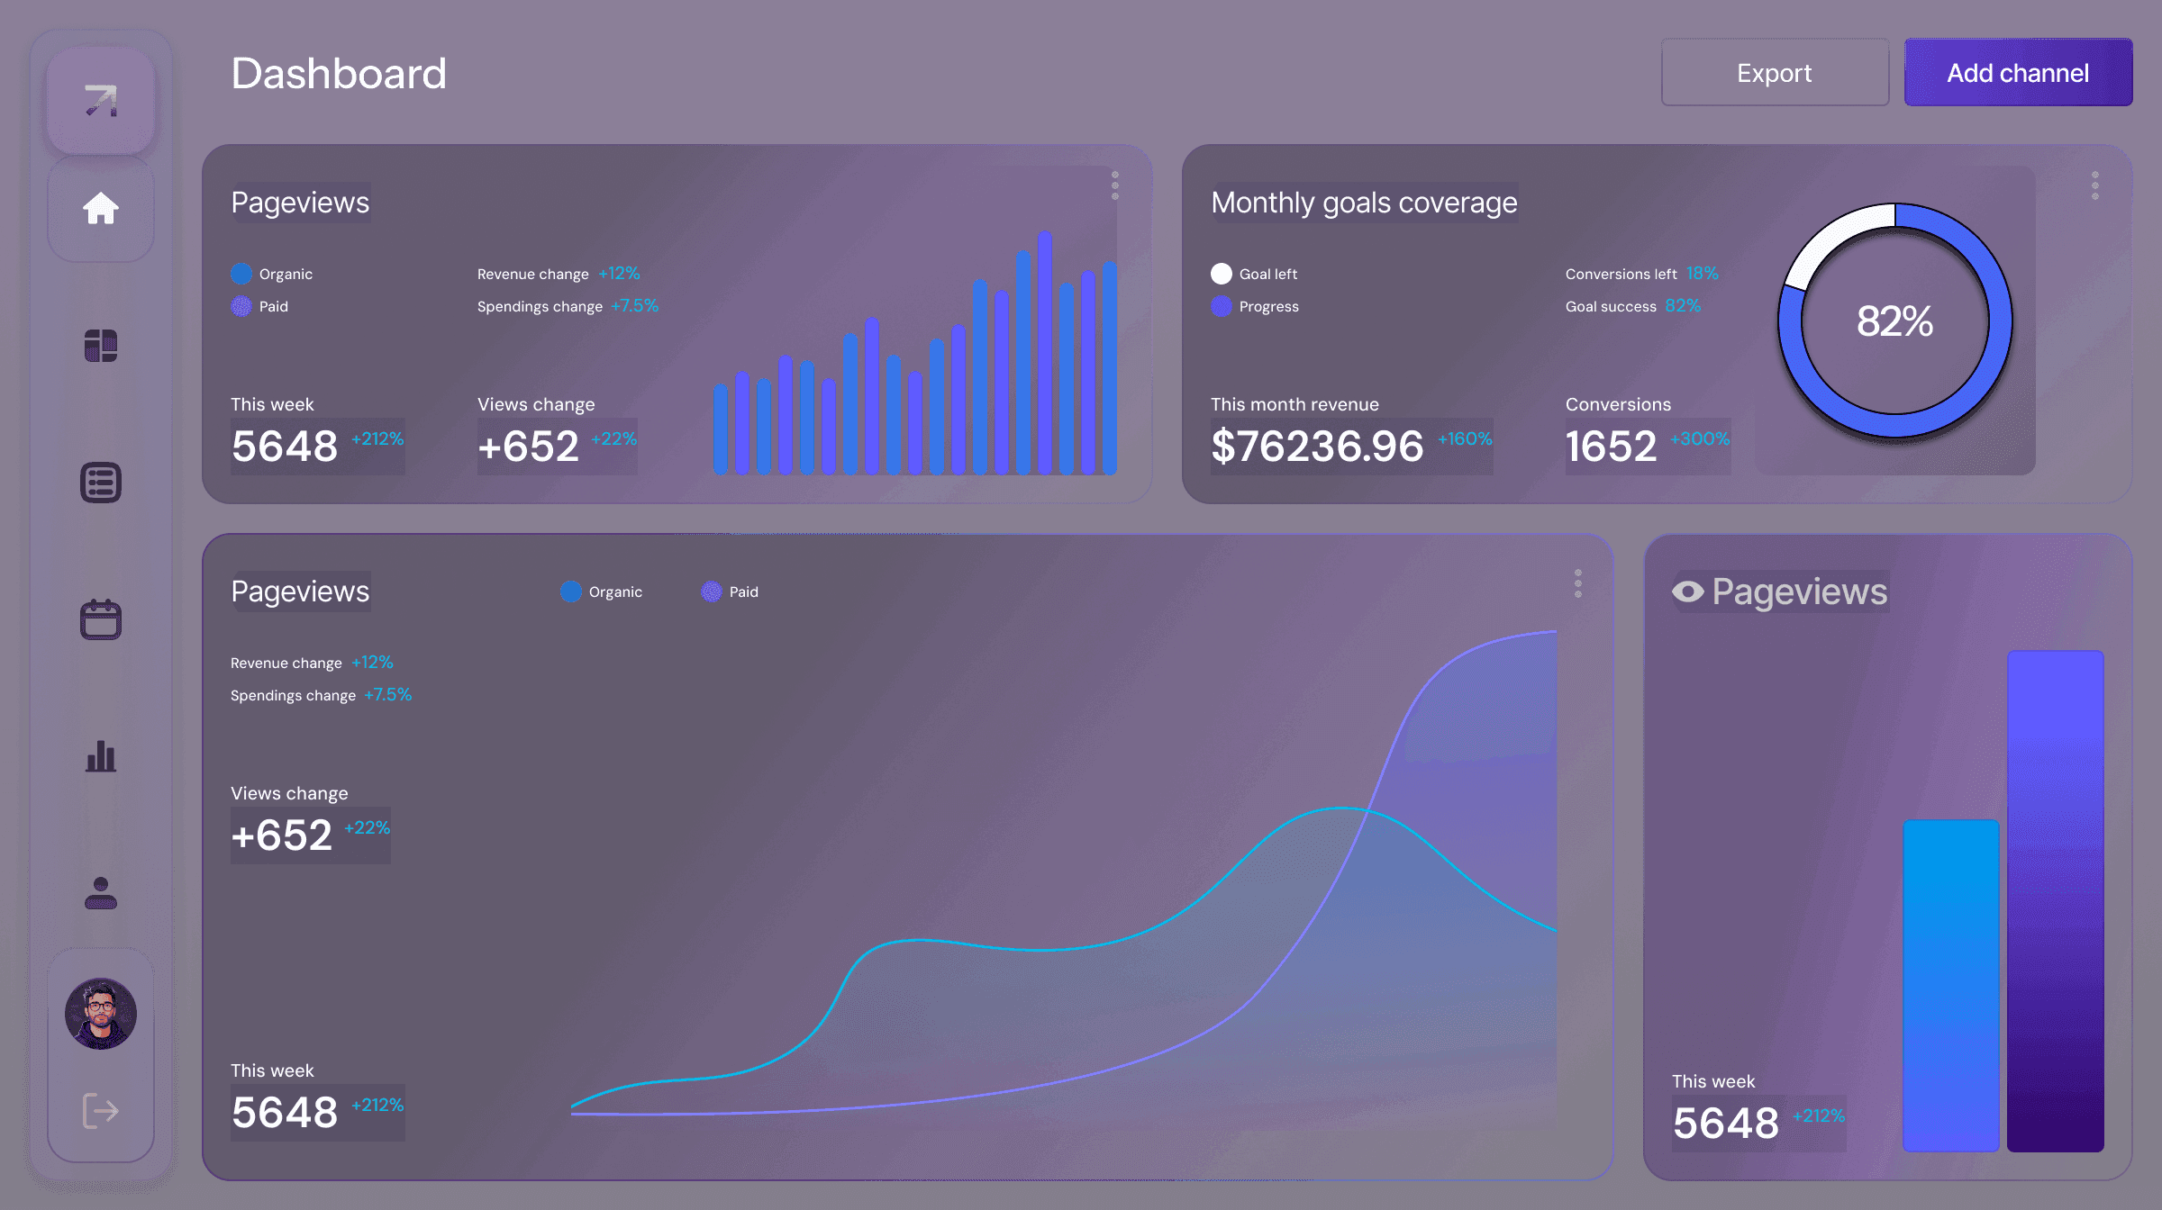This screenshot has height=1210, width=2162.
Task: Click the Add channel button
Action: 2018,72
